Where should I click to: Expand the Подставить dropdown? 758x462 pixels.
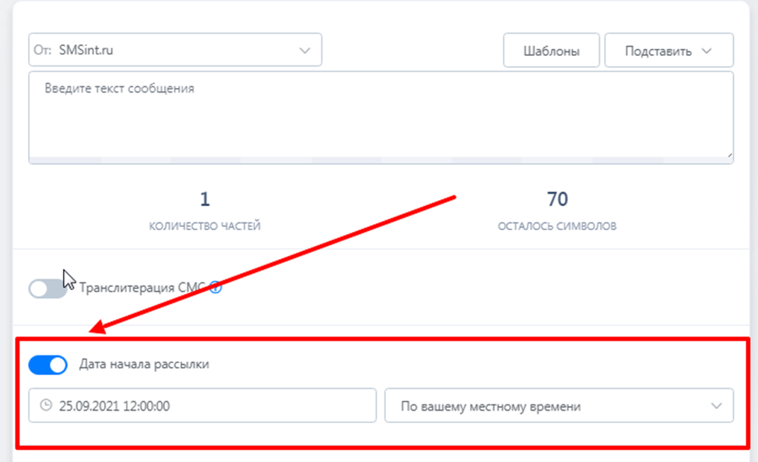669,51
